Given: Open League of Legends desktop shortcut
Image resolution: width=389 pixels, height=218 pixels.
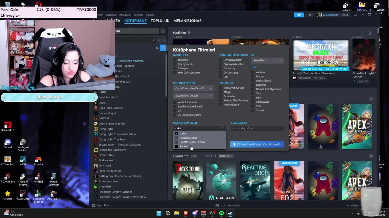Looking at the screenshot, I should pos(38,197).
